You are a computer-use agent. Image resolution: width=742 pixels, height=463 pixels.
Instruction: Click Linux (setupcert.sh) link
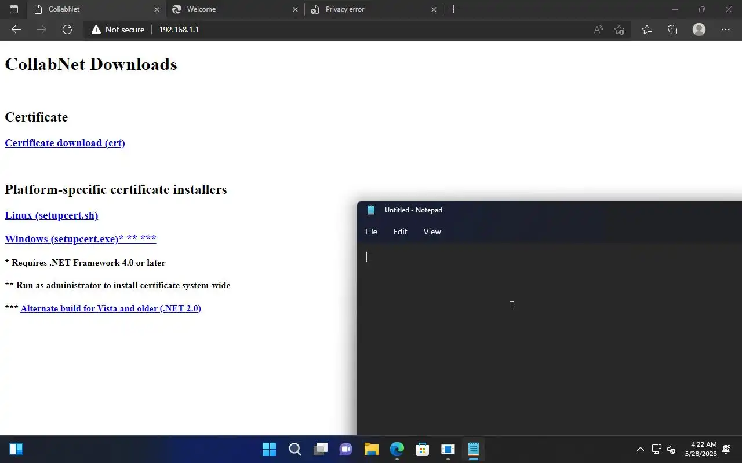pyautogui.click(x=51, y=215)
